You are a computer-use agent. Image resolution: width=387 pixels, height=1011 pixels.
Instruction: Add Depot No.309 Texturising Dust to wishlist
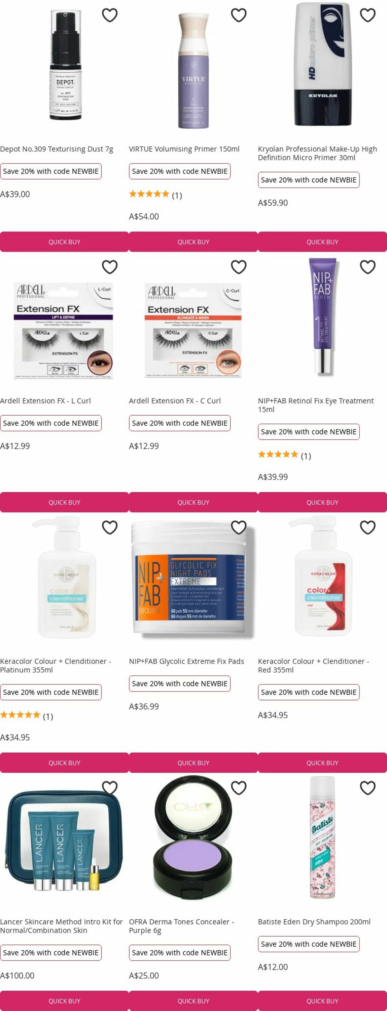pyautogui.click(x=110, y=15)
